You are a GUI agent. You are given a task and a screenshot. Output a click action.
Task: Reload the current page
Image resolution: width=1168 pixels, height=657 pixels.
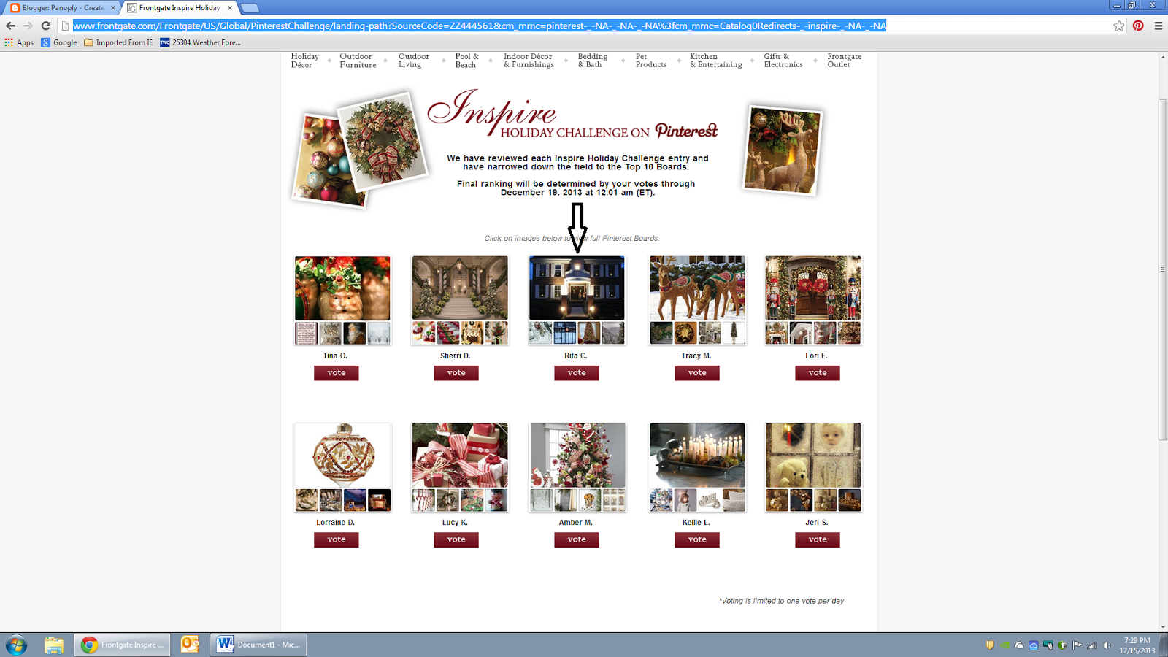click(x=45, y=26)
